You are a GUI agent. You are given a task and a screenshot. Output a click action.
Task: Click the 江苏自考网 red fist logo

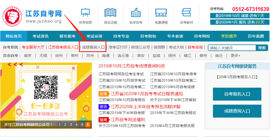click(12, 16)
